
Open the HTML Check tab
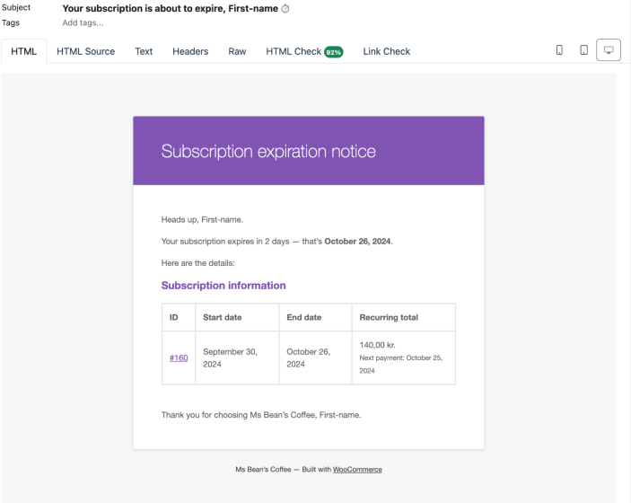coord(293,51)
